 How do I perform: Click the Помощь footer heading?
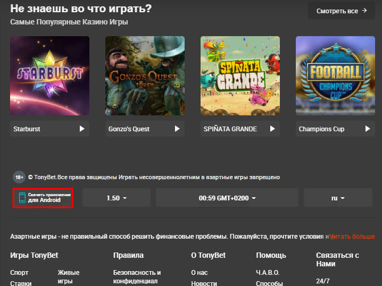pyautogui.click(x=271, y=255)
